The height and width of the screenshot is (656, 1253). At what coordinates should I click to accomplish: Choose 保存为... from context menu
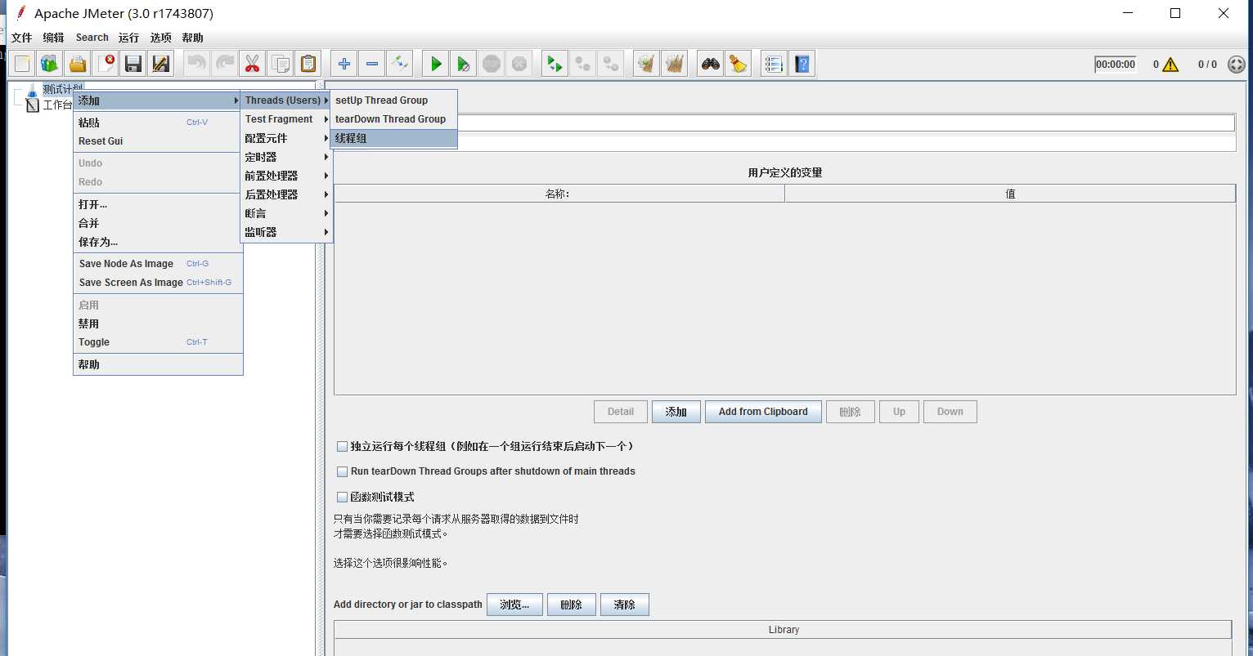point(158,242)
